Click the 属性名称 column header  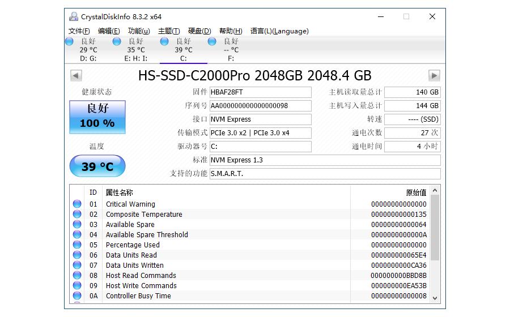(x=226, y=192)
